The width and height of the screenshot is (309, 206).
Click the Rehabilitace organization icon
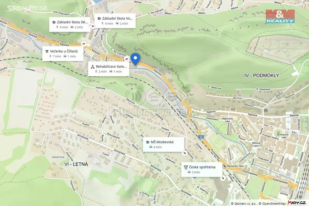pos(93,66)
